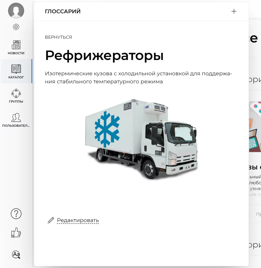Open help via the question mark icon
The image size is (261, 268).
click(x=16, y=214)
